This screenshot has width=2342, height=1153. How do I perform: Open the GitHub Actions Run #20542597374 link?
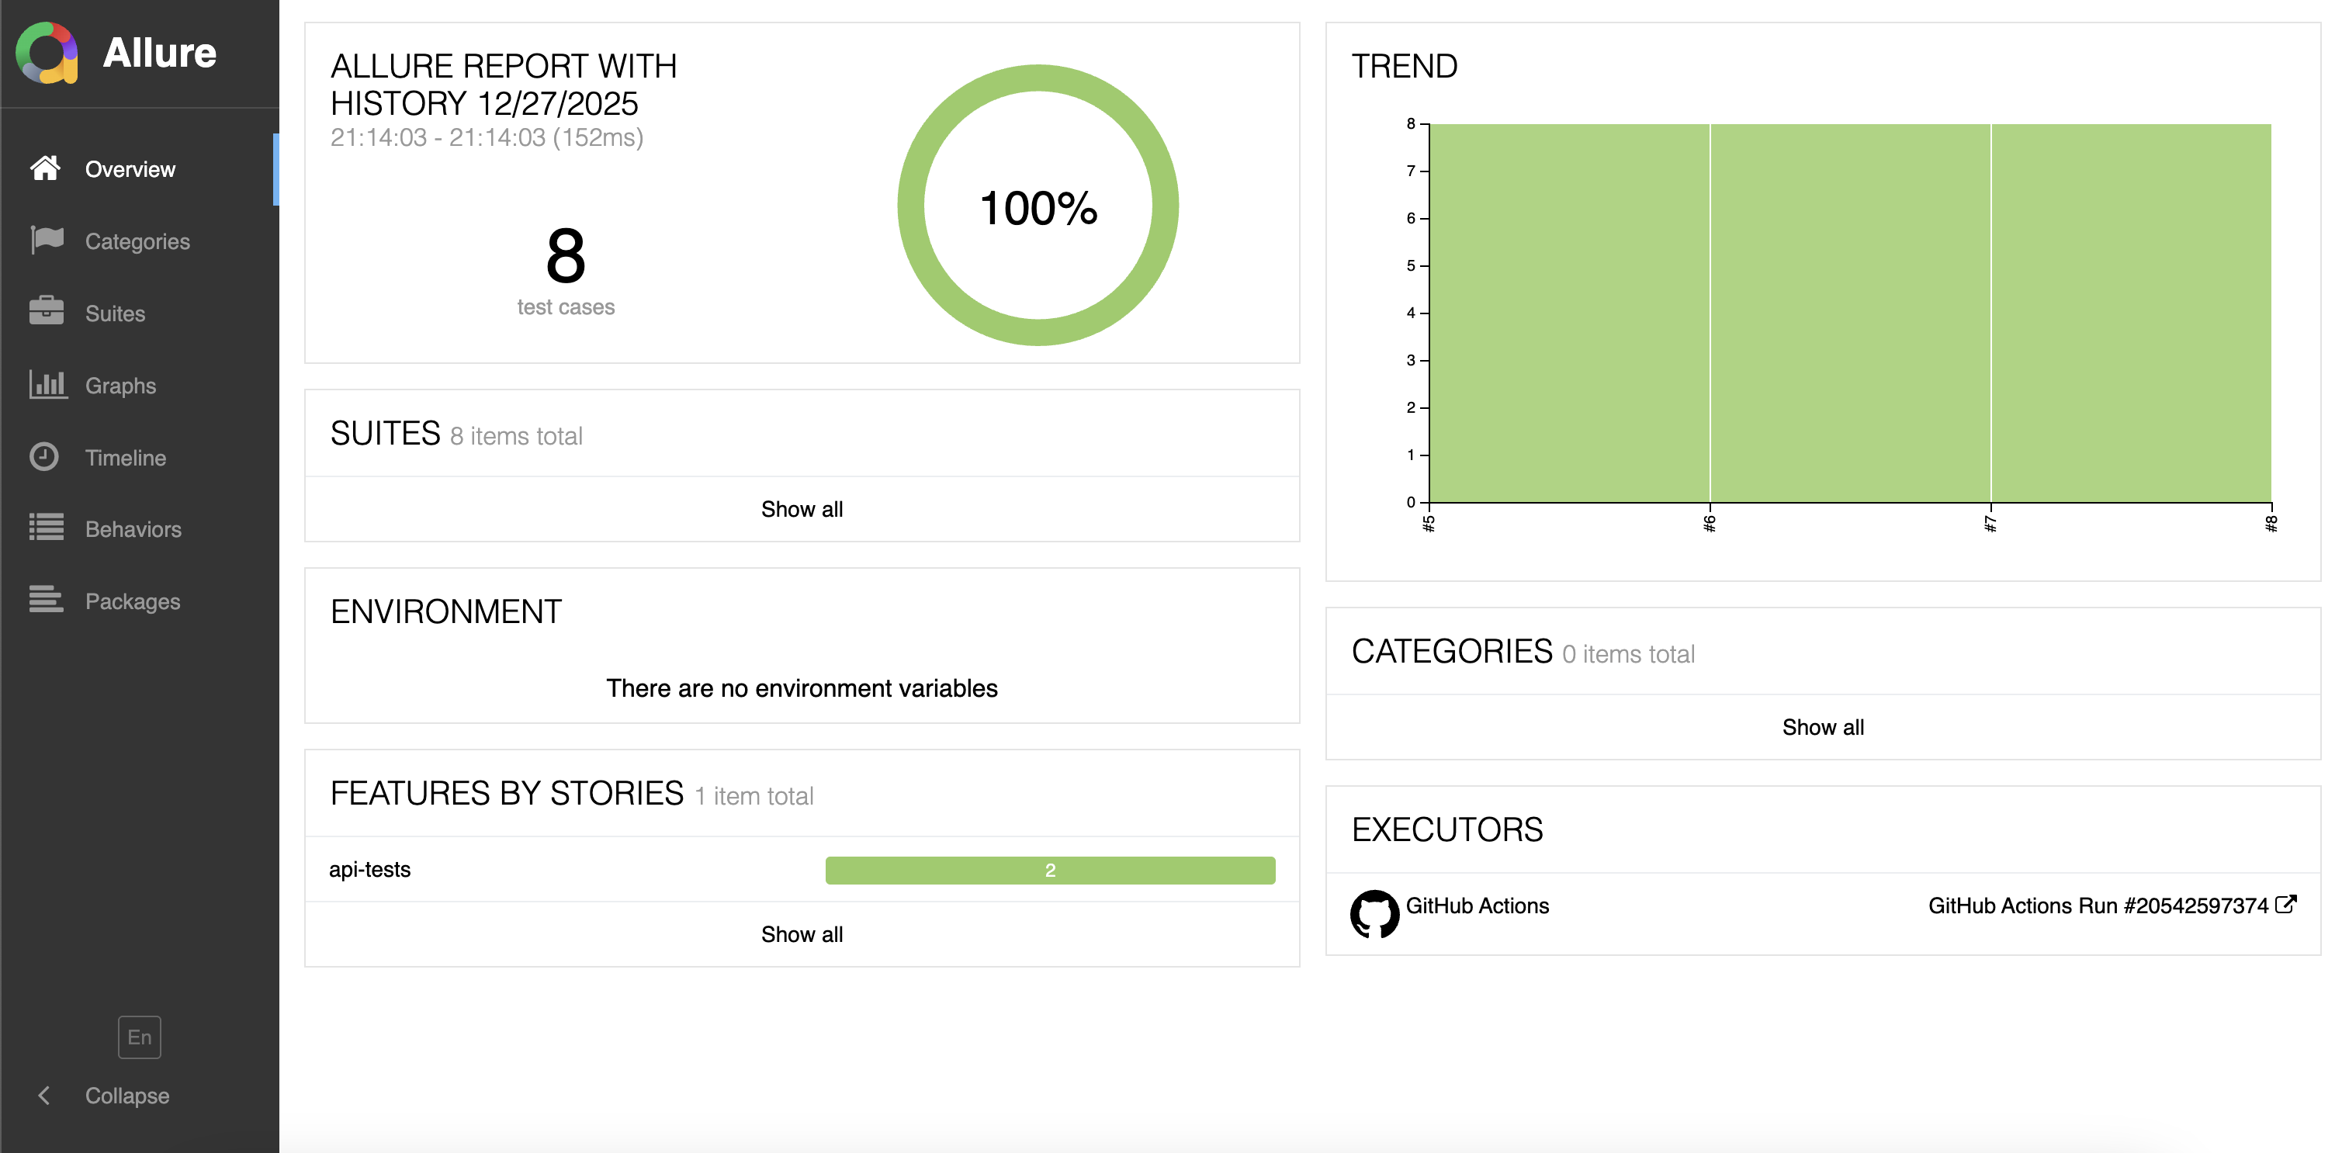click(2098, 905)
